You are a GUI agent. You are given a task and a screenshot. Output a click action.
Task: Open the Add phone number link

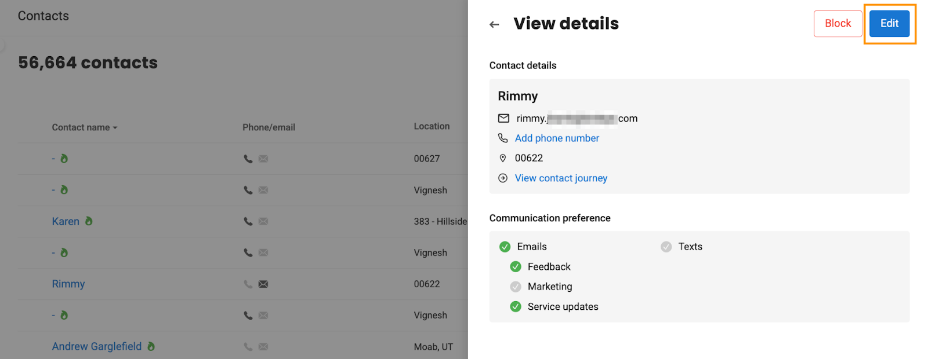pyautogui.click(x=557, y=138)
